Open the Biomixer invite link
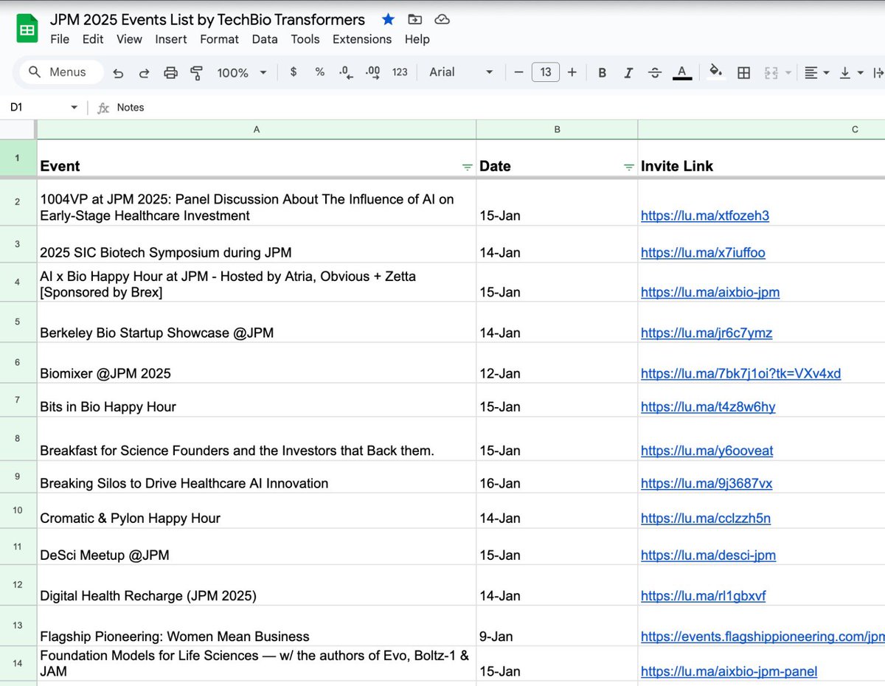885x686 pixels. click(740, 373)
